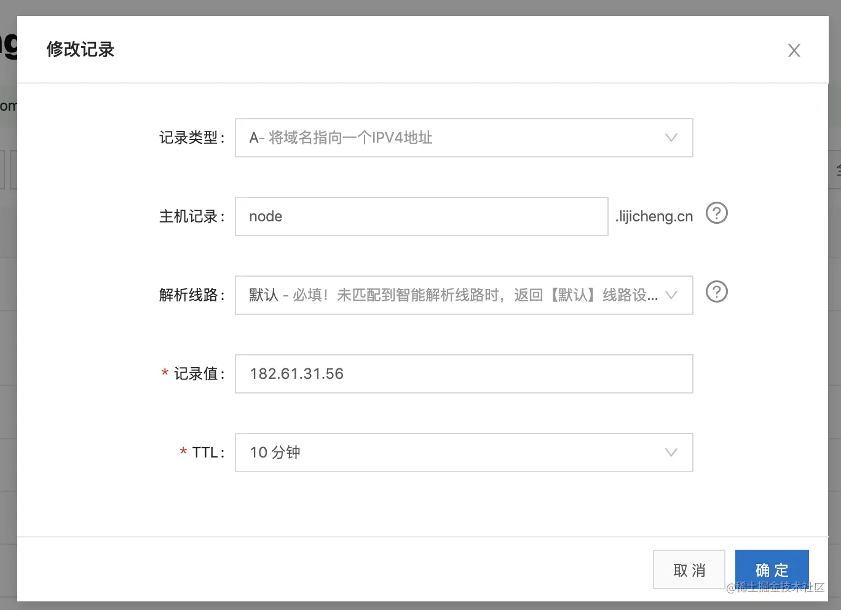Viewport: 841px width, 610px height.
Task: Open the TTL dropdown showing 10 分钟
Action: click(464, 453)
